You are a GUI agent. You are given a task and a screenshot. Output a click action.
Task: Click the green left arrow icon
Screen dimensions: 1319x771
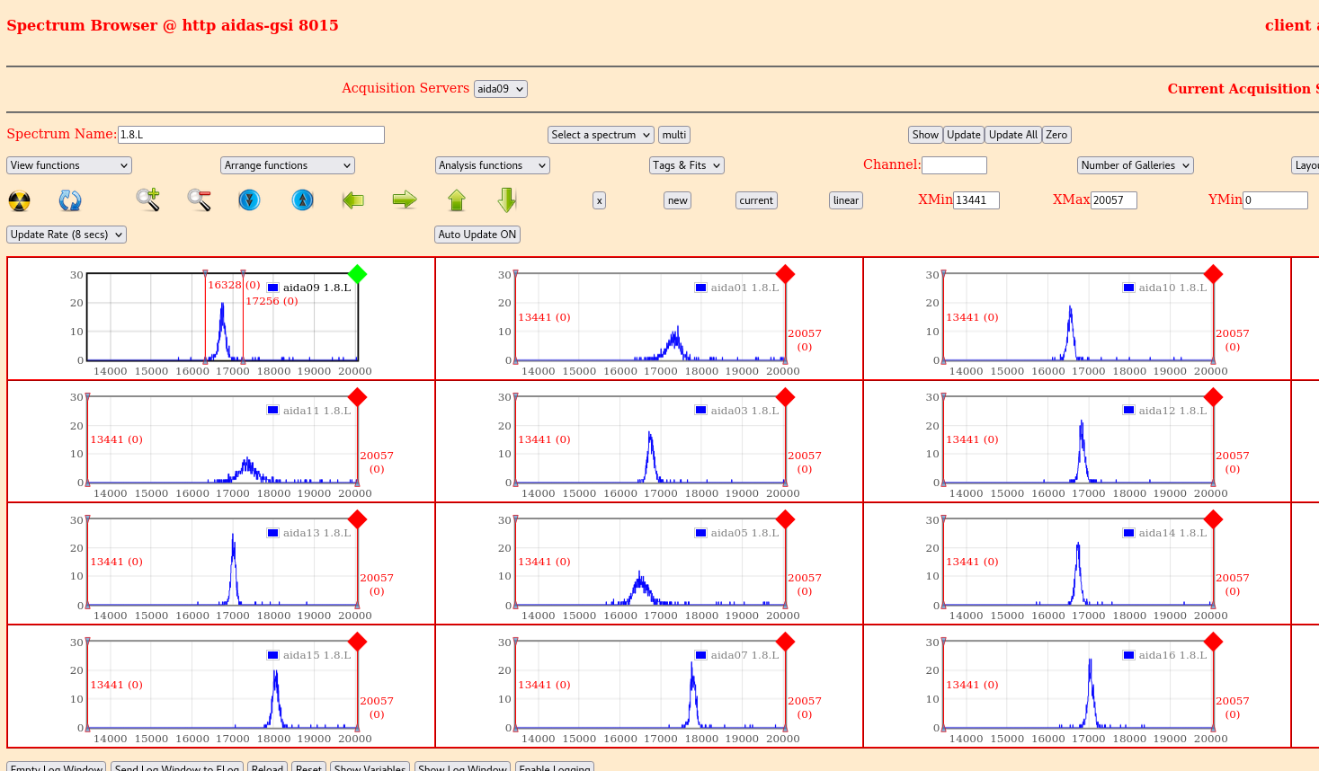point(353,199)
